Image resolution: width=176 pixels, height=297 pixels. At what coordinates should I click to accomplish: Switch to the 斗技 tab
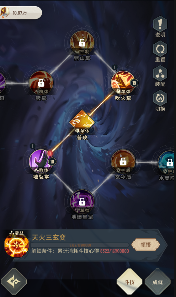pos(130,282)
